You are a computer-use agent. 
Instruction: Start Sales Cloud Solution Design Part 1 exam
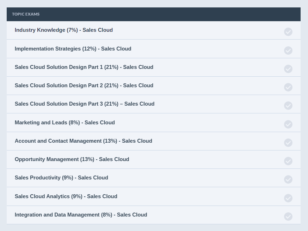84,67
